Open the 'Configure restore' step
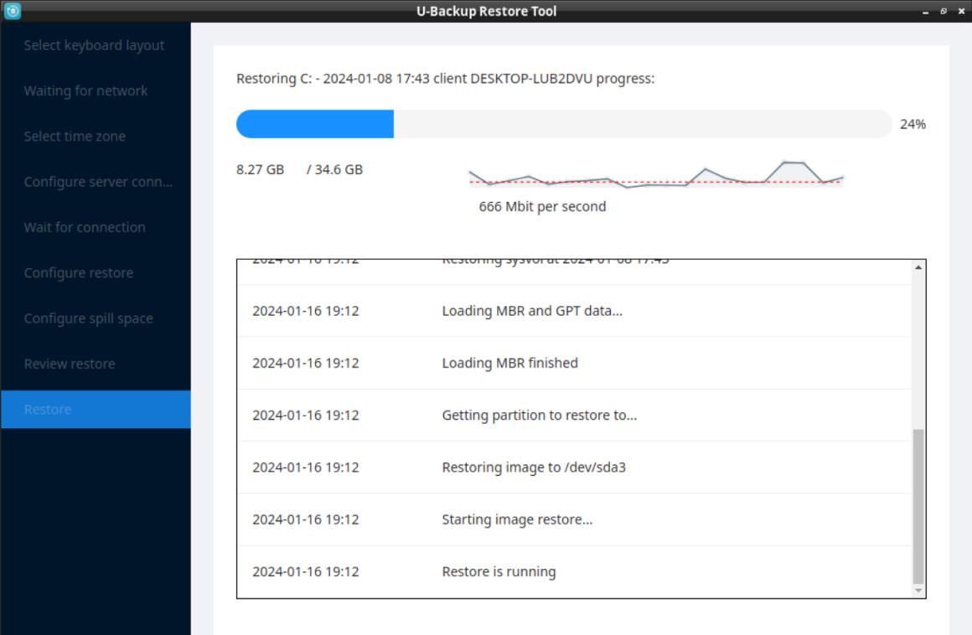972x635 pixels. (x=79, y=273)
